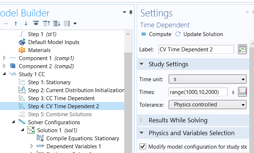This screenshot has height=153, width=254.
Task: Click the range editor icon beside Times field
Action: (x=242, y=92)
